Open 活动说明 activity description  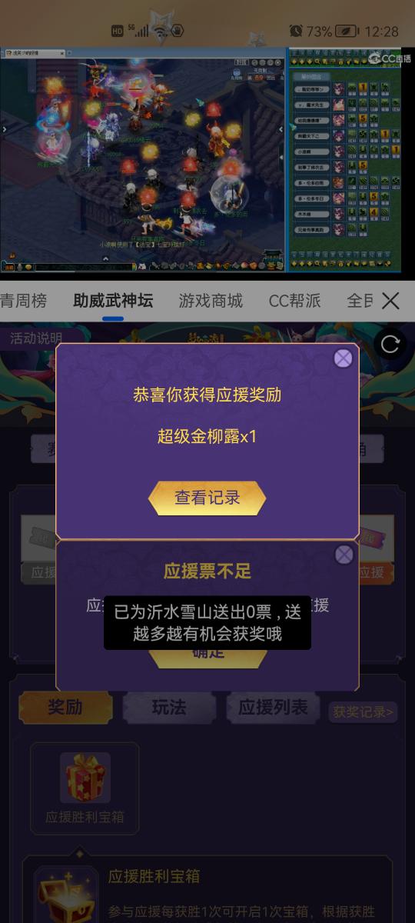tap(35, 338)
